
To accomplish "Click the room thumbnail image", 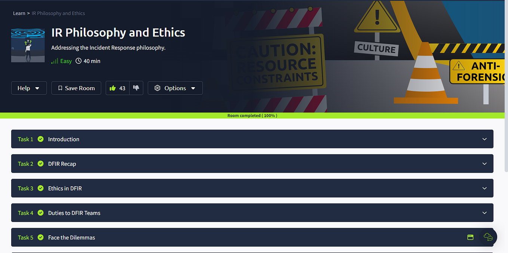I will 28,45.
